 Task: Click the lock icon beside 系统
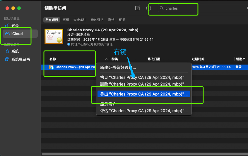tap(7, 51)
